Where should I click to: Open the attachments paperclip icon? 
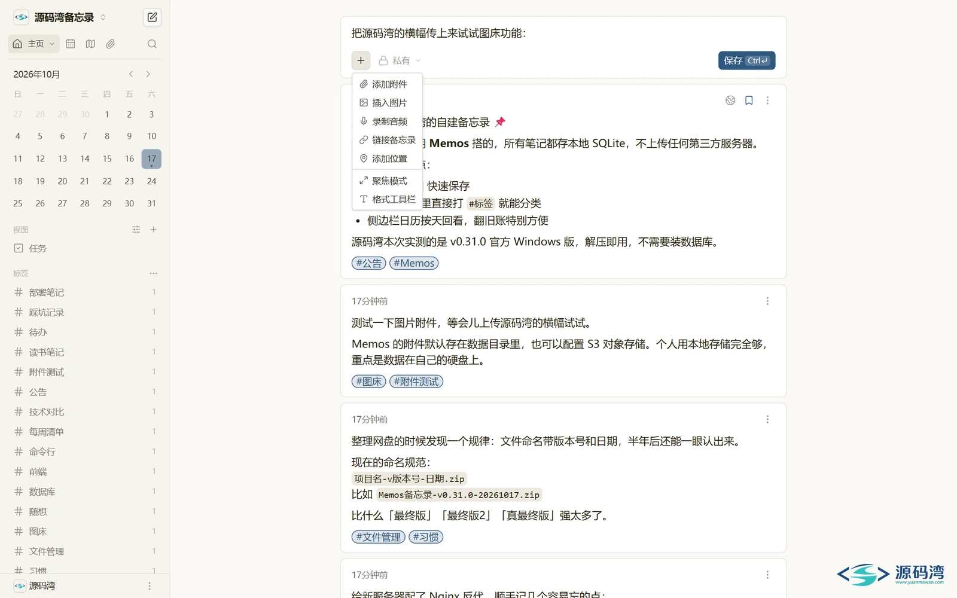(x=111, y=44)
